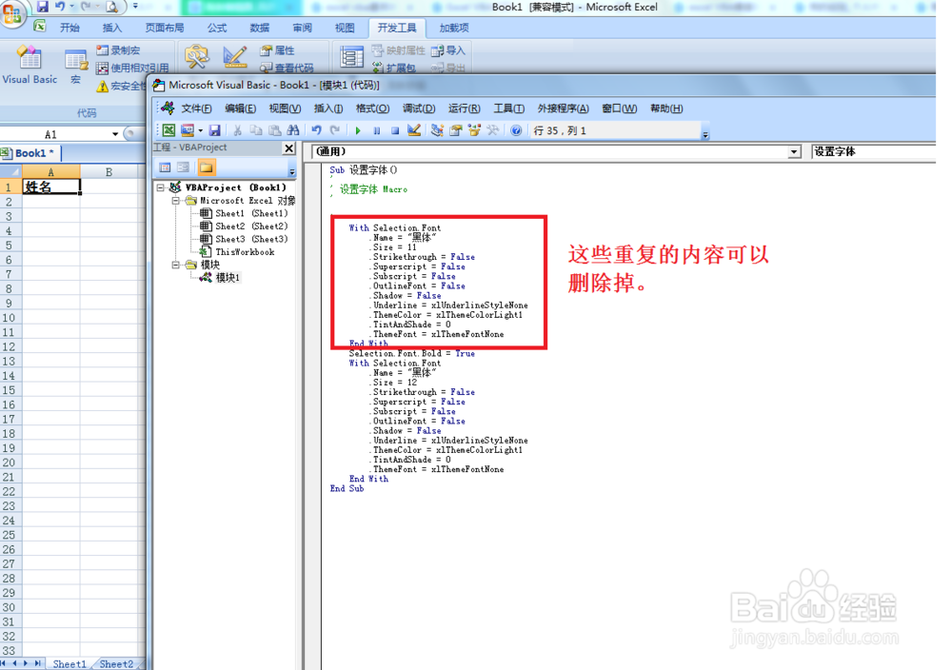
Task: Click the 宏安全性 warning icon in ribbon
Action: point(103,87)
